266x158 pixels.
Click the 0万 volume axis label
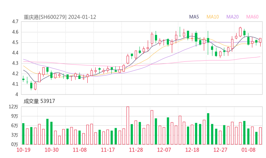[x=15, y=144]
